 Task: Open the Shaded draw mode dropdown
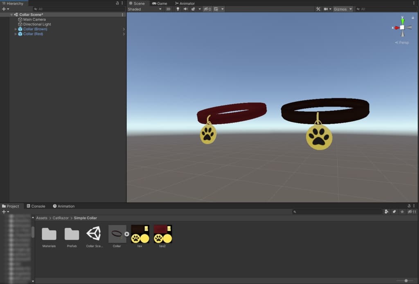[x=144, y=9]
